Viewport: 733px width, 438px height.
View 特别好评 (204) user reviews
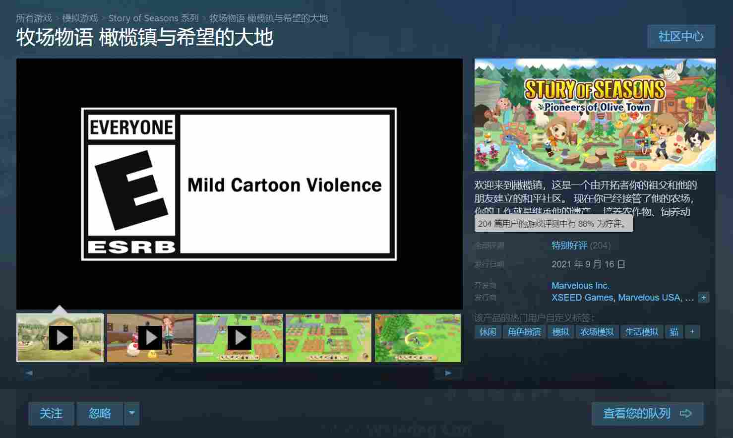pos(569,245)
